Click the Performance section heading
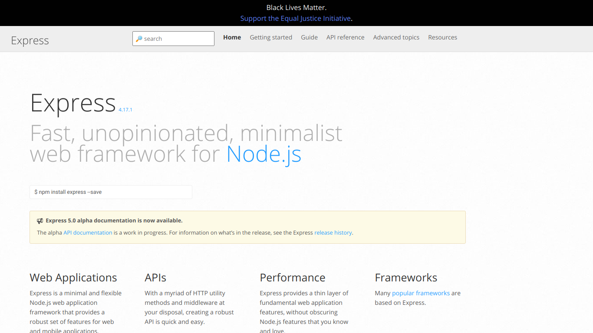593x333 pixels. 293,277
